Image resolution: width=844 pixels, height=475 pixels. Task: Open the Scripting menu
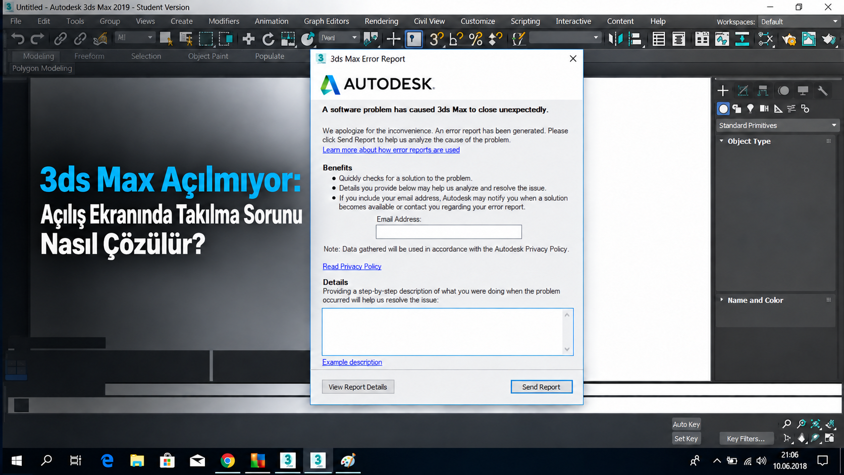pos(525,21)
